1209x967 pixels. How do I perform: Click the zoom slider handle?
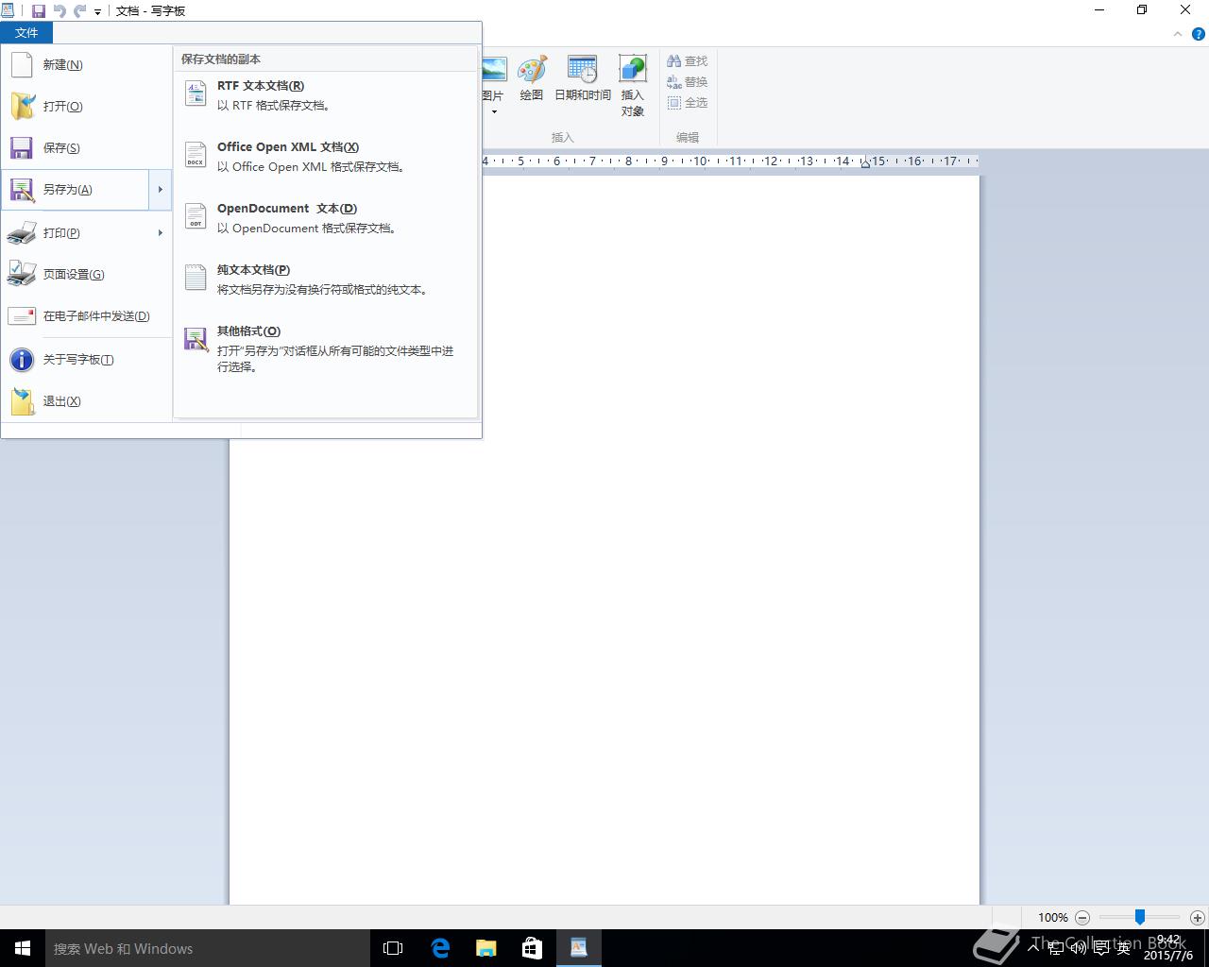coord(1140,917)
